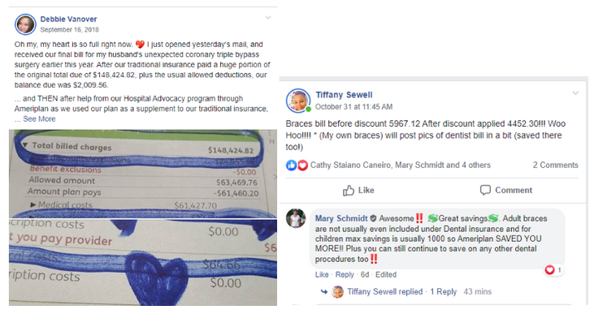Click Debbie Vanover's profile picture
Viewport: 603px width, 327px height.
click(x=25, y=24)
